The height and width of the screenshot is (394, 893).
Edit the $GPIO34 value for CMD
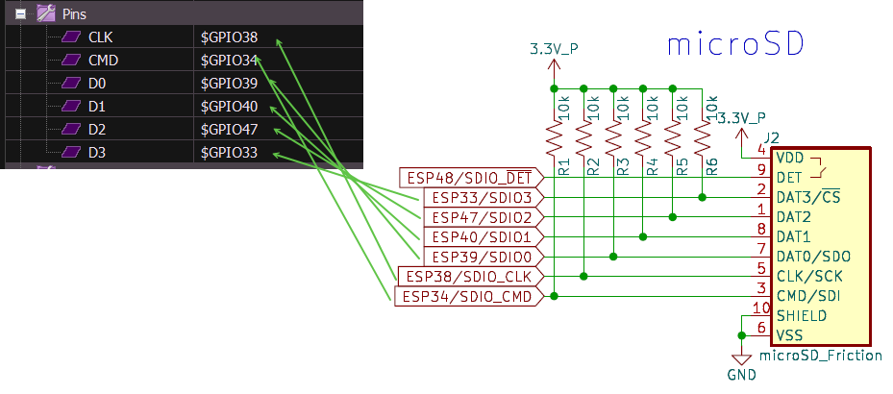coord(229,61)
